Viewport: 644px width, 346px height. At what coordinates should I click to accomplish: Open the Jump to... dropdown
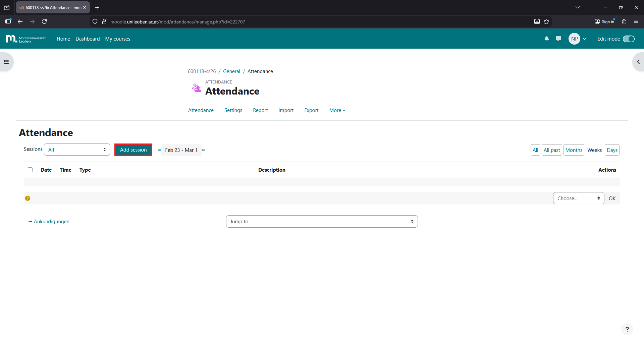[322, 222]
